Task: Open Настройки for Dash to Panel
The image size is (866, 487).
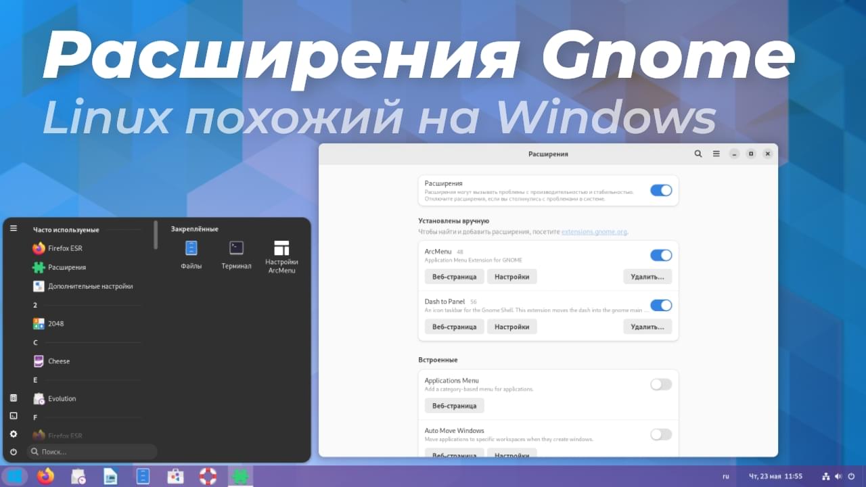Action: [x=511, y=327]
